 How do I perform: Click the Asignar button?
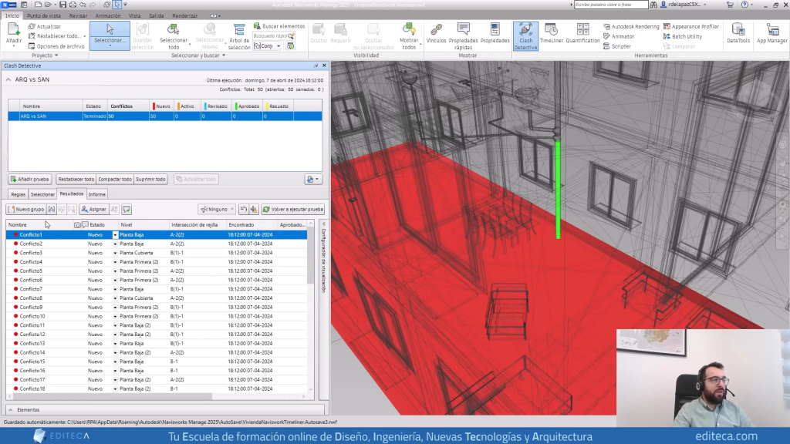point(93,210)
